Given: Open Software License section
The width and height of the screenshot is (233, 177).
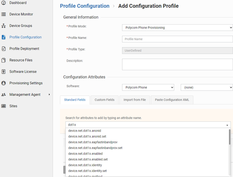Looking at the screenshot, I should pos(23,71).
